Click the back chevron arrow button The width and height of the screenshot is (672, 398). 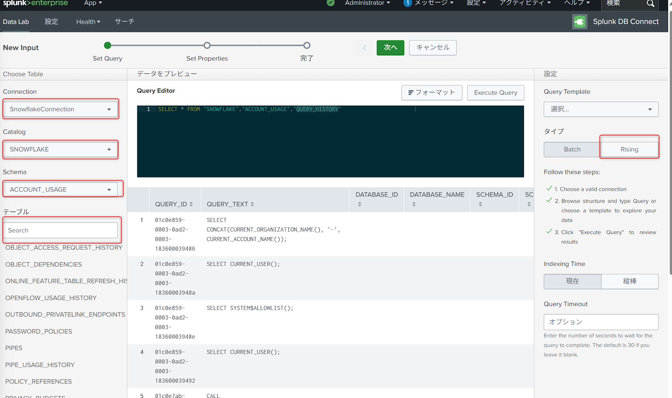tap(364, 48)
